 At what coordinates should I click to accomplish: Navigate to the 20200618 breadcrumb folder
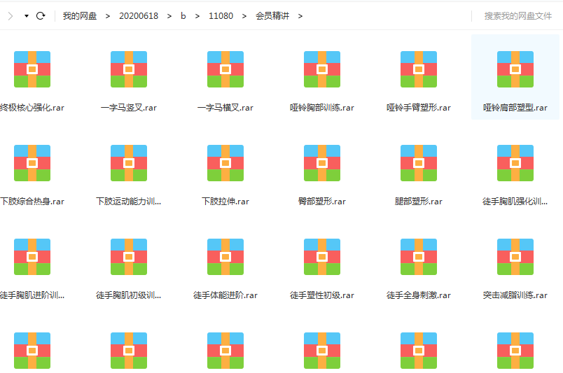138,15
